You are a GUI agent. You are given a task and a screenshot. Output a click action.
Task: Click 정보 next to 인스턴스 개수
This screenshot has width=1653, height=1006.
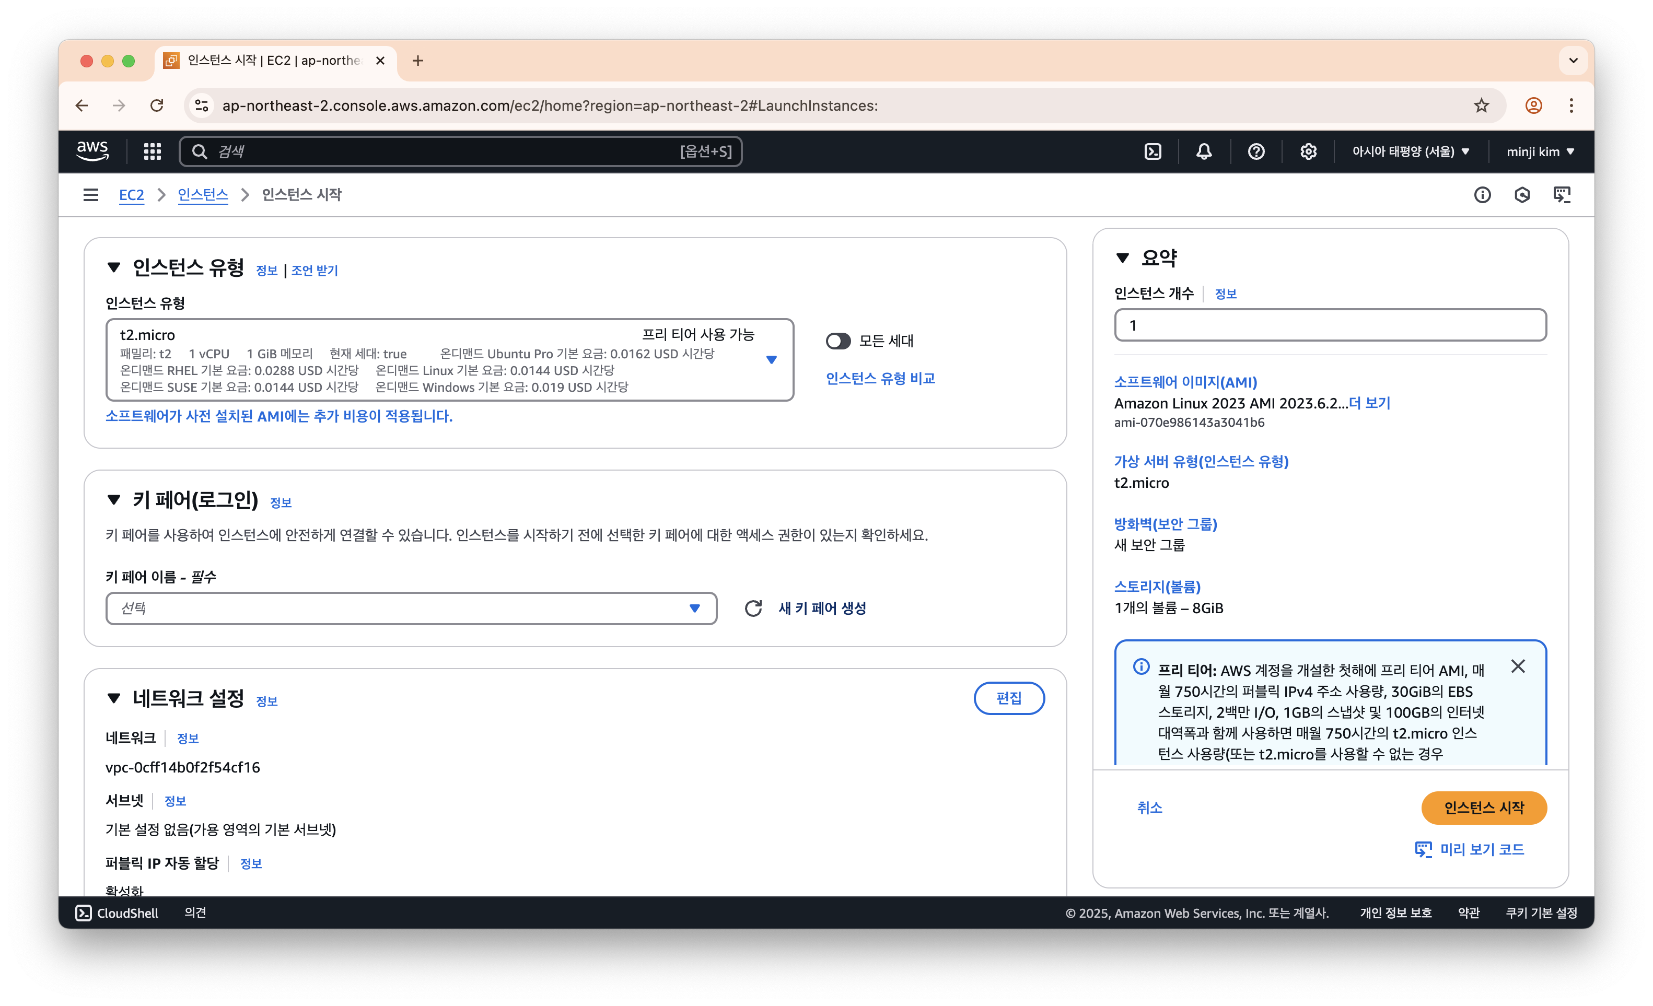click(1225, 294)
